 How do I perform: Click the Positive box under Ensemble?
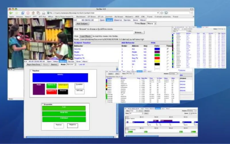coord(59,126)
